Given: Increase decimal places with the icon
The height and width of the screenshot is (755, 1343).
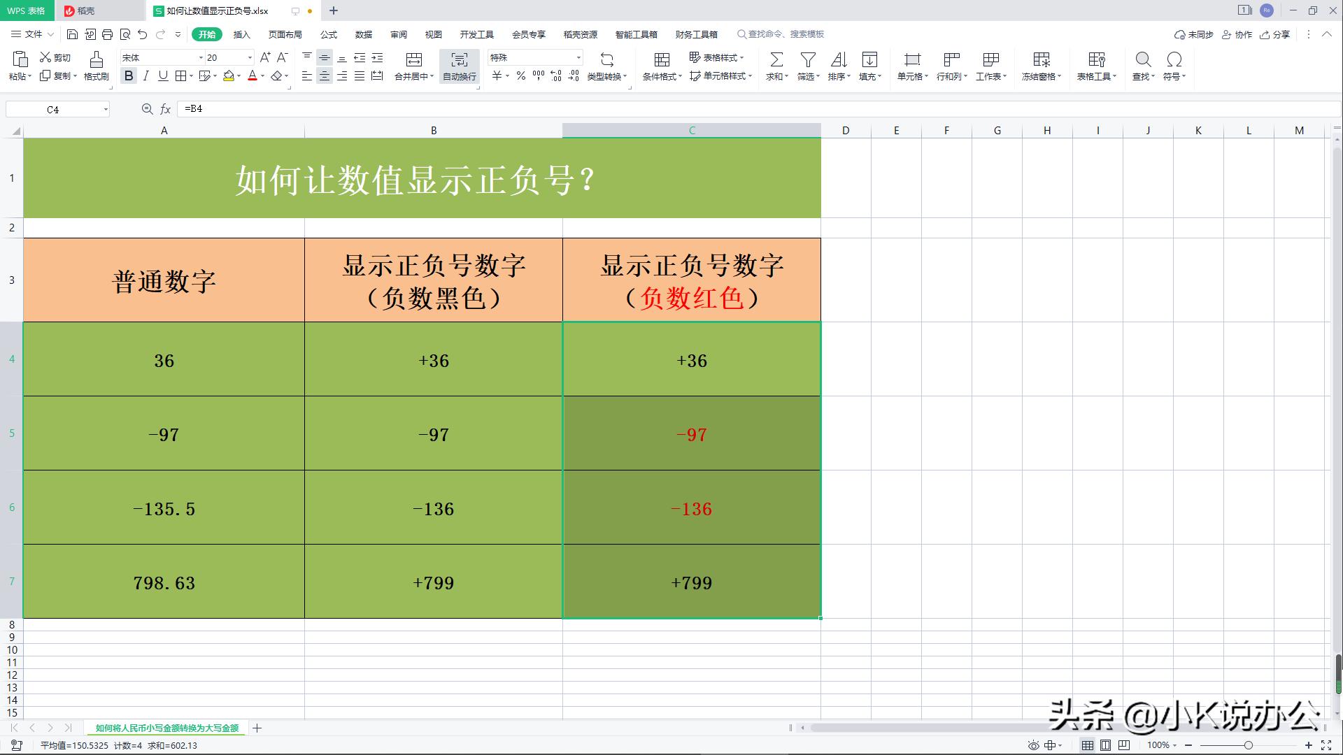Looking at the screenshot, I should point(556,76).
